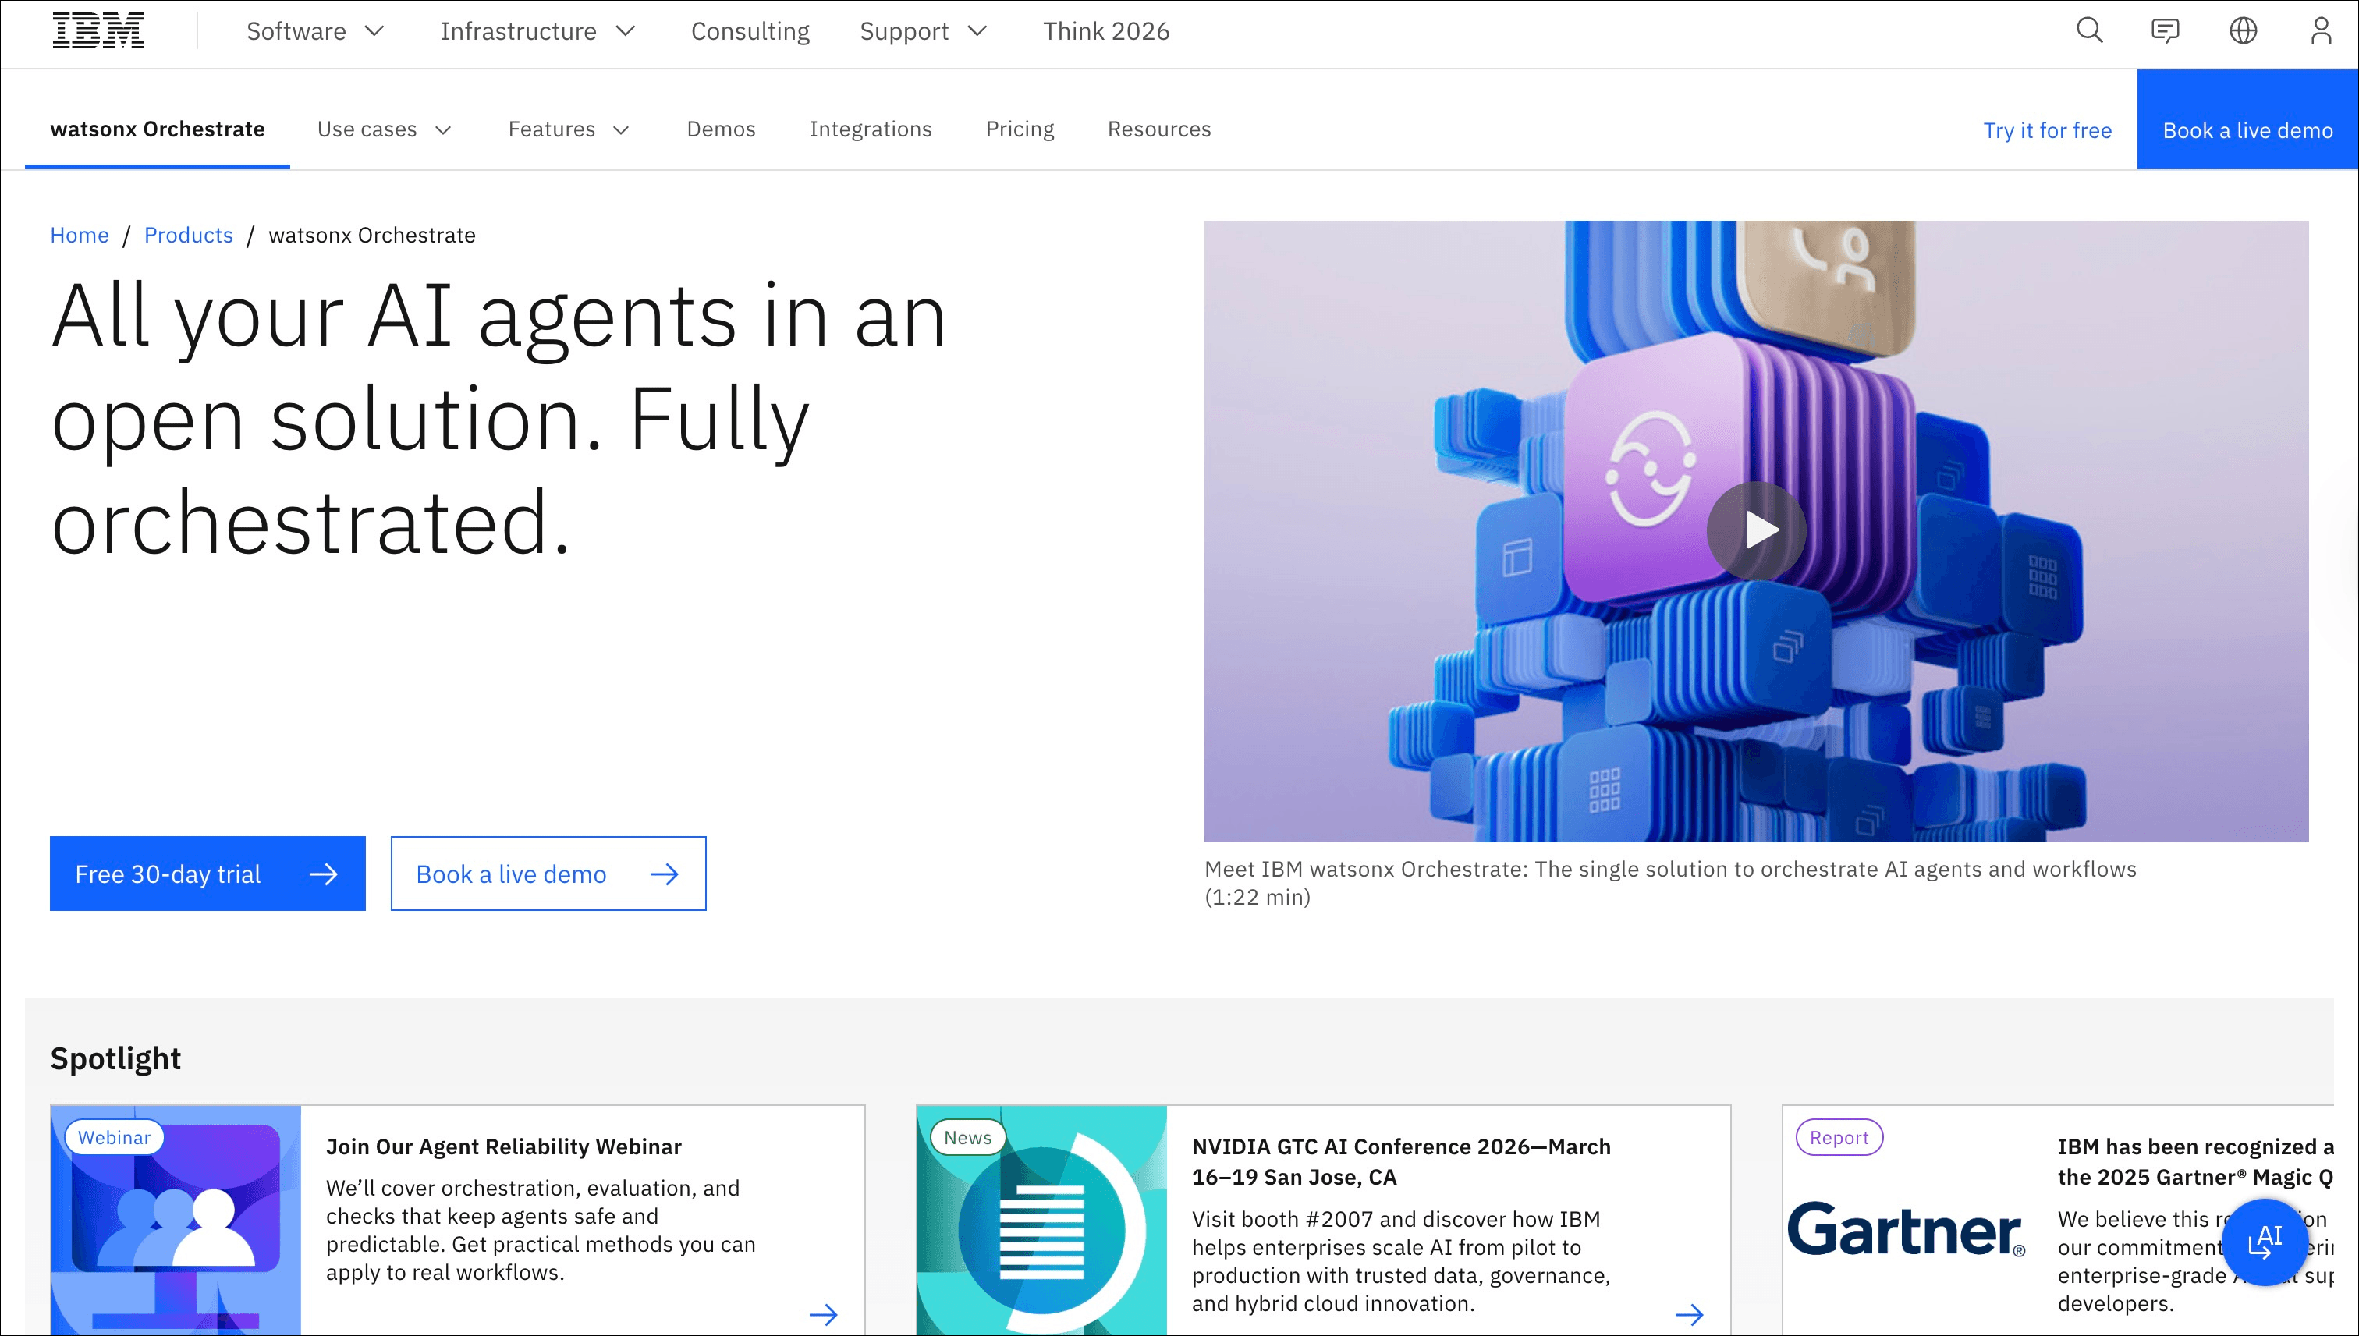Image resolution: width=2359 pixels, height=1336 pixels.
Task: Start the Free 30-day trial
Action: click(208, 874)
